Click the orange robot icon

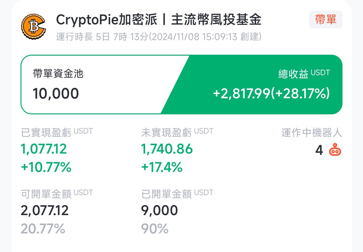point(335,150)
